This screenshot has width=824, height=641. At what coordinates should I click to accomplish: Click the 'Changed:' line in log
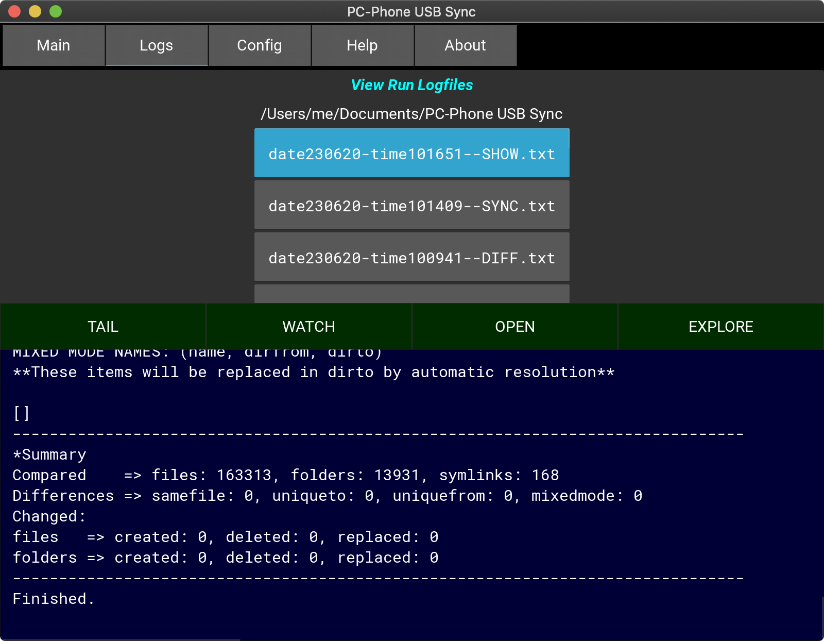tap(49, 516)
